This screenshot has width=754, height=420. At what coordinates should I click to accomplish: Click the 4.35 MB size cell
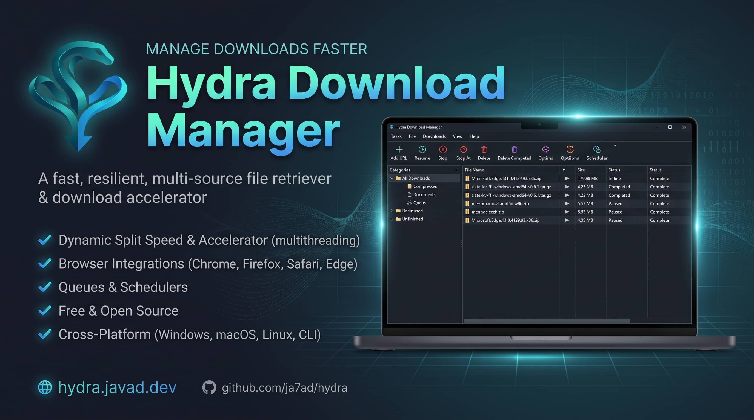click(585, 220)
